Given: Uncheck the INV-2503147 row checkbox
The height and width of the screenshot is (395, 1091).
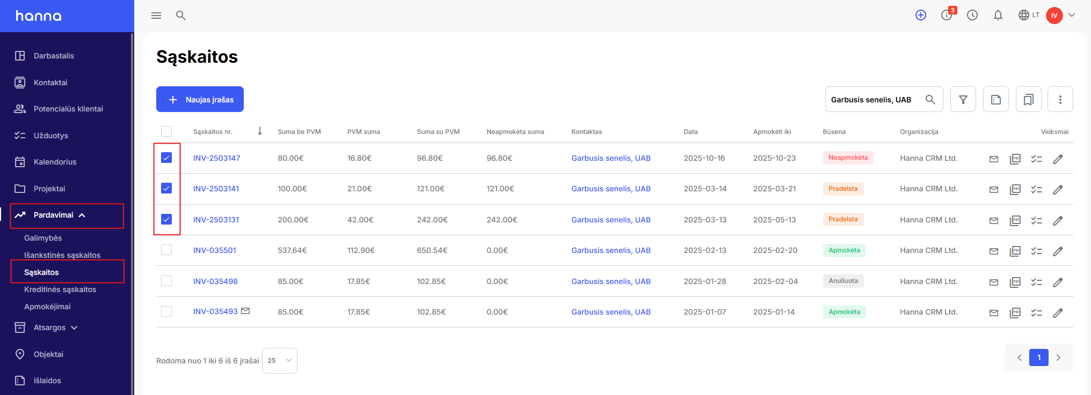Looking at the screenshot, I should [x=166, y=158].
